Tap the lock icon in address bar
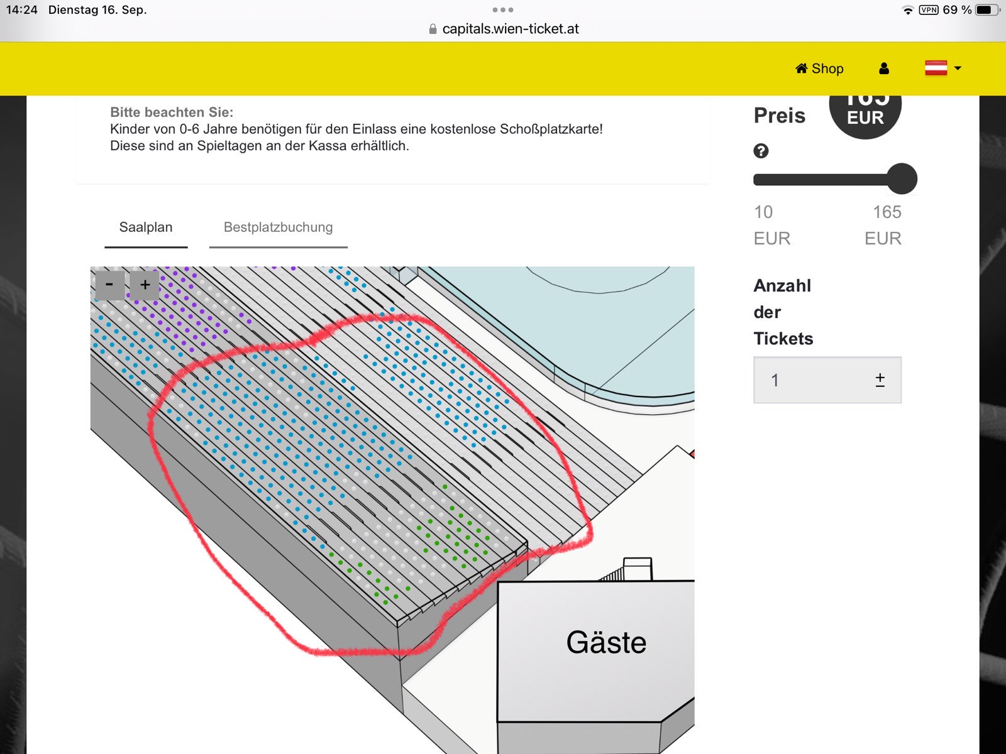The width and height of the screenshot is (1006, 754). (x=433, y=29)
